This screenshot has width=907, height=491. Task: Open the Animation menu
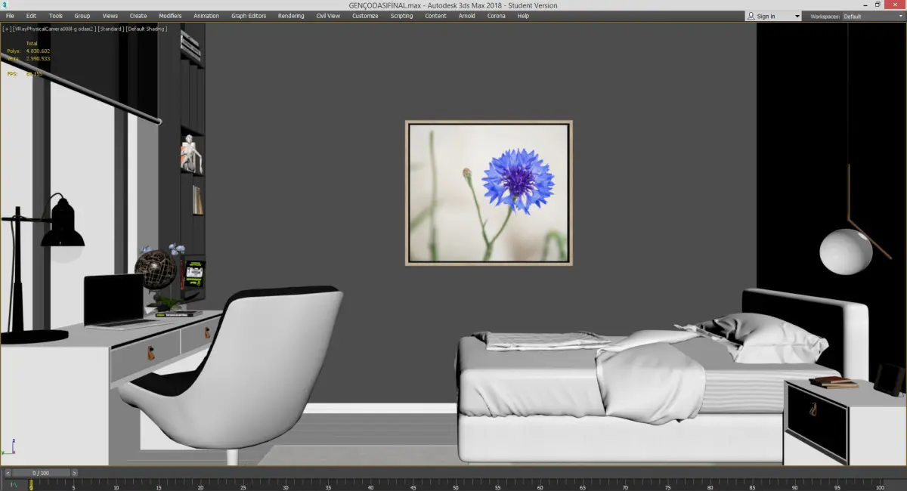[206, 16]
